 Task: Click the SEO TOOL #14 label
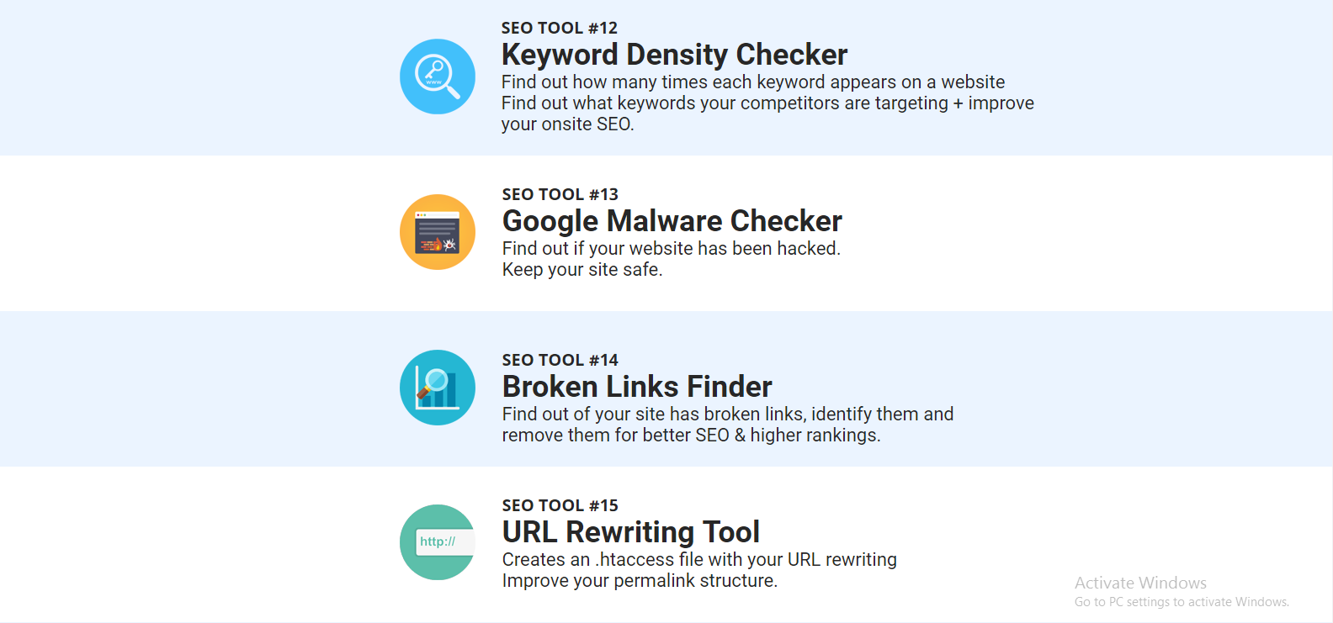[x=560, y=360]
